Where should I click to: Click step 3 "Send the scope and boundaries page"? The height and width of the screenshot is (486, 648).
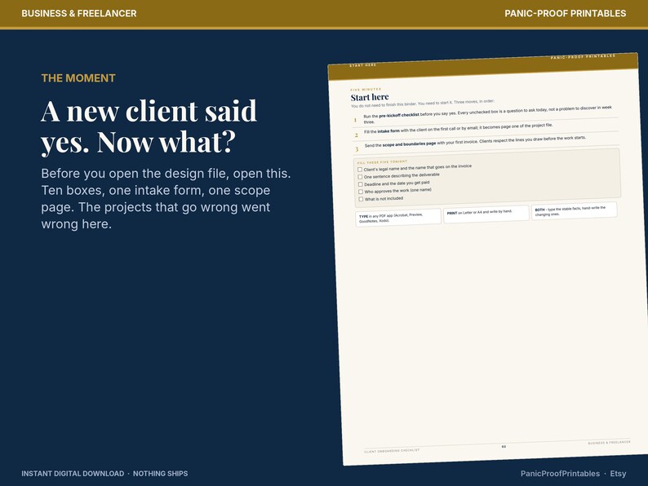point(487,144)
